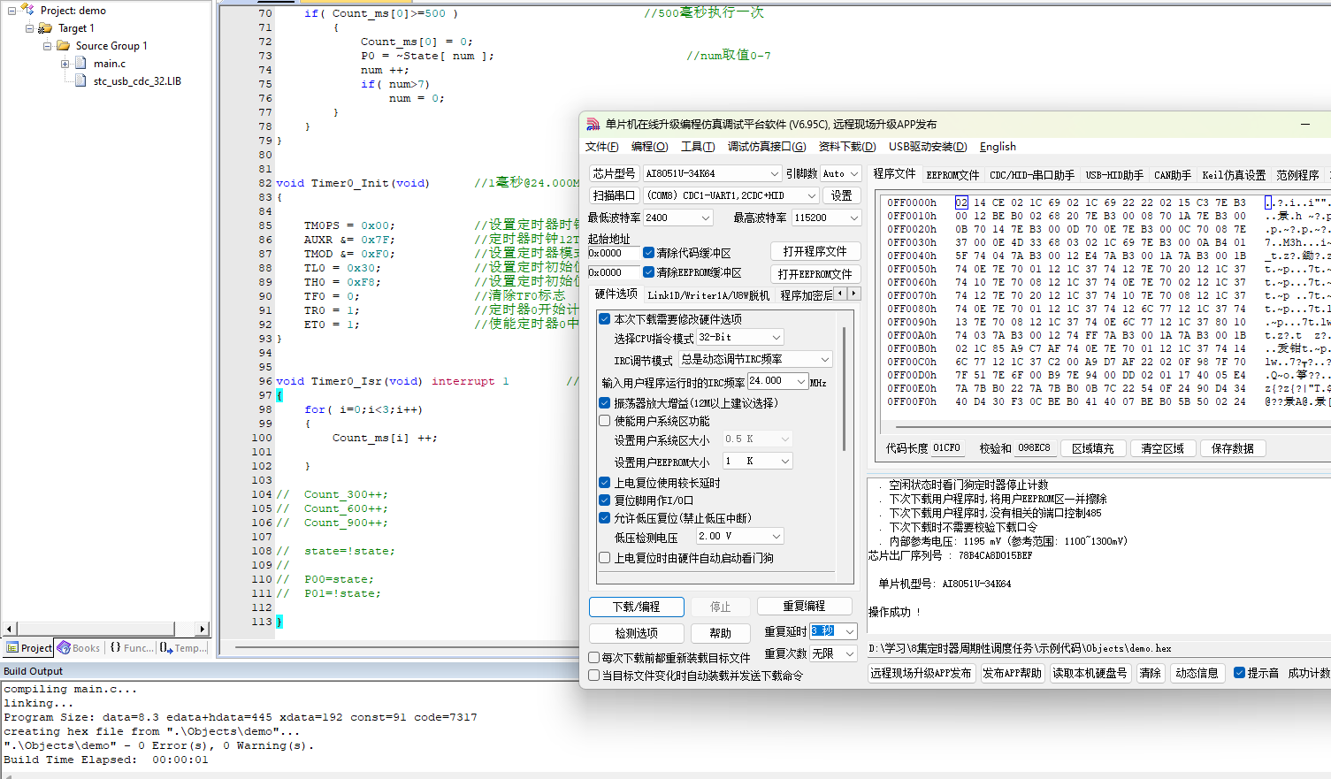Switch to English language menu

998,147
